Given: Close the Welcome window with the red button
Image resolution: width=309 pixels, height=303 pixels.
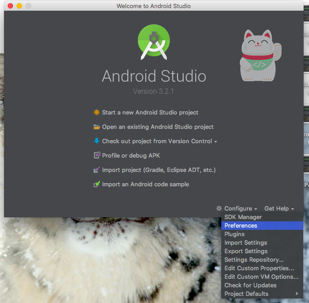Looking at the screenshot, I should tap(10, 6).
